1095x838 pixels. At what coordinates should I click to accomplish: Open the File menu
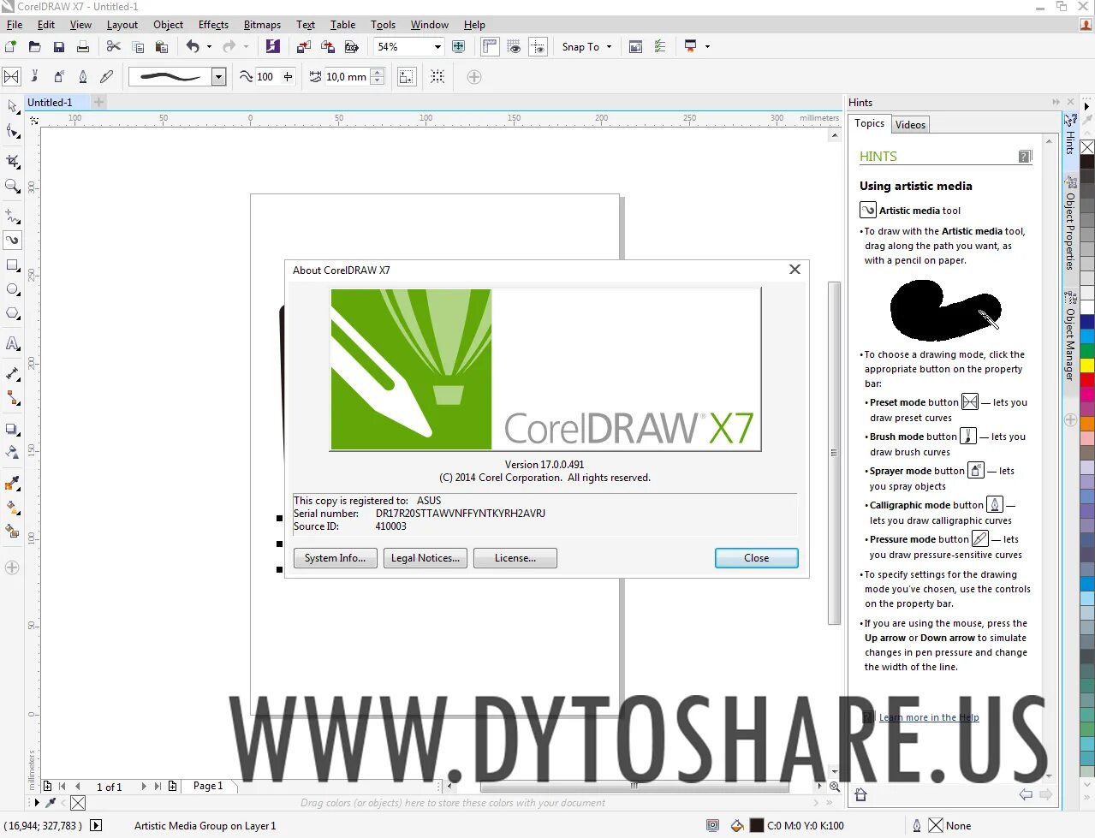point(15,24)
